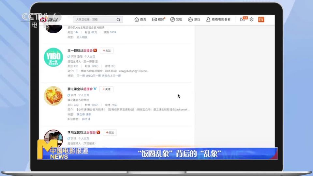This screenshot has height=176, width=313.
Task: Click the search magnifier icon in the search box
Action: click(x=118, y=20)
